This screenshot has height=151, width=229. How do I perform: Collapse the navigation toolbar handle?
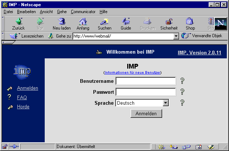(3, 24)
